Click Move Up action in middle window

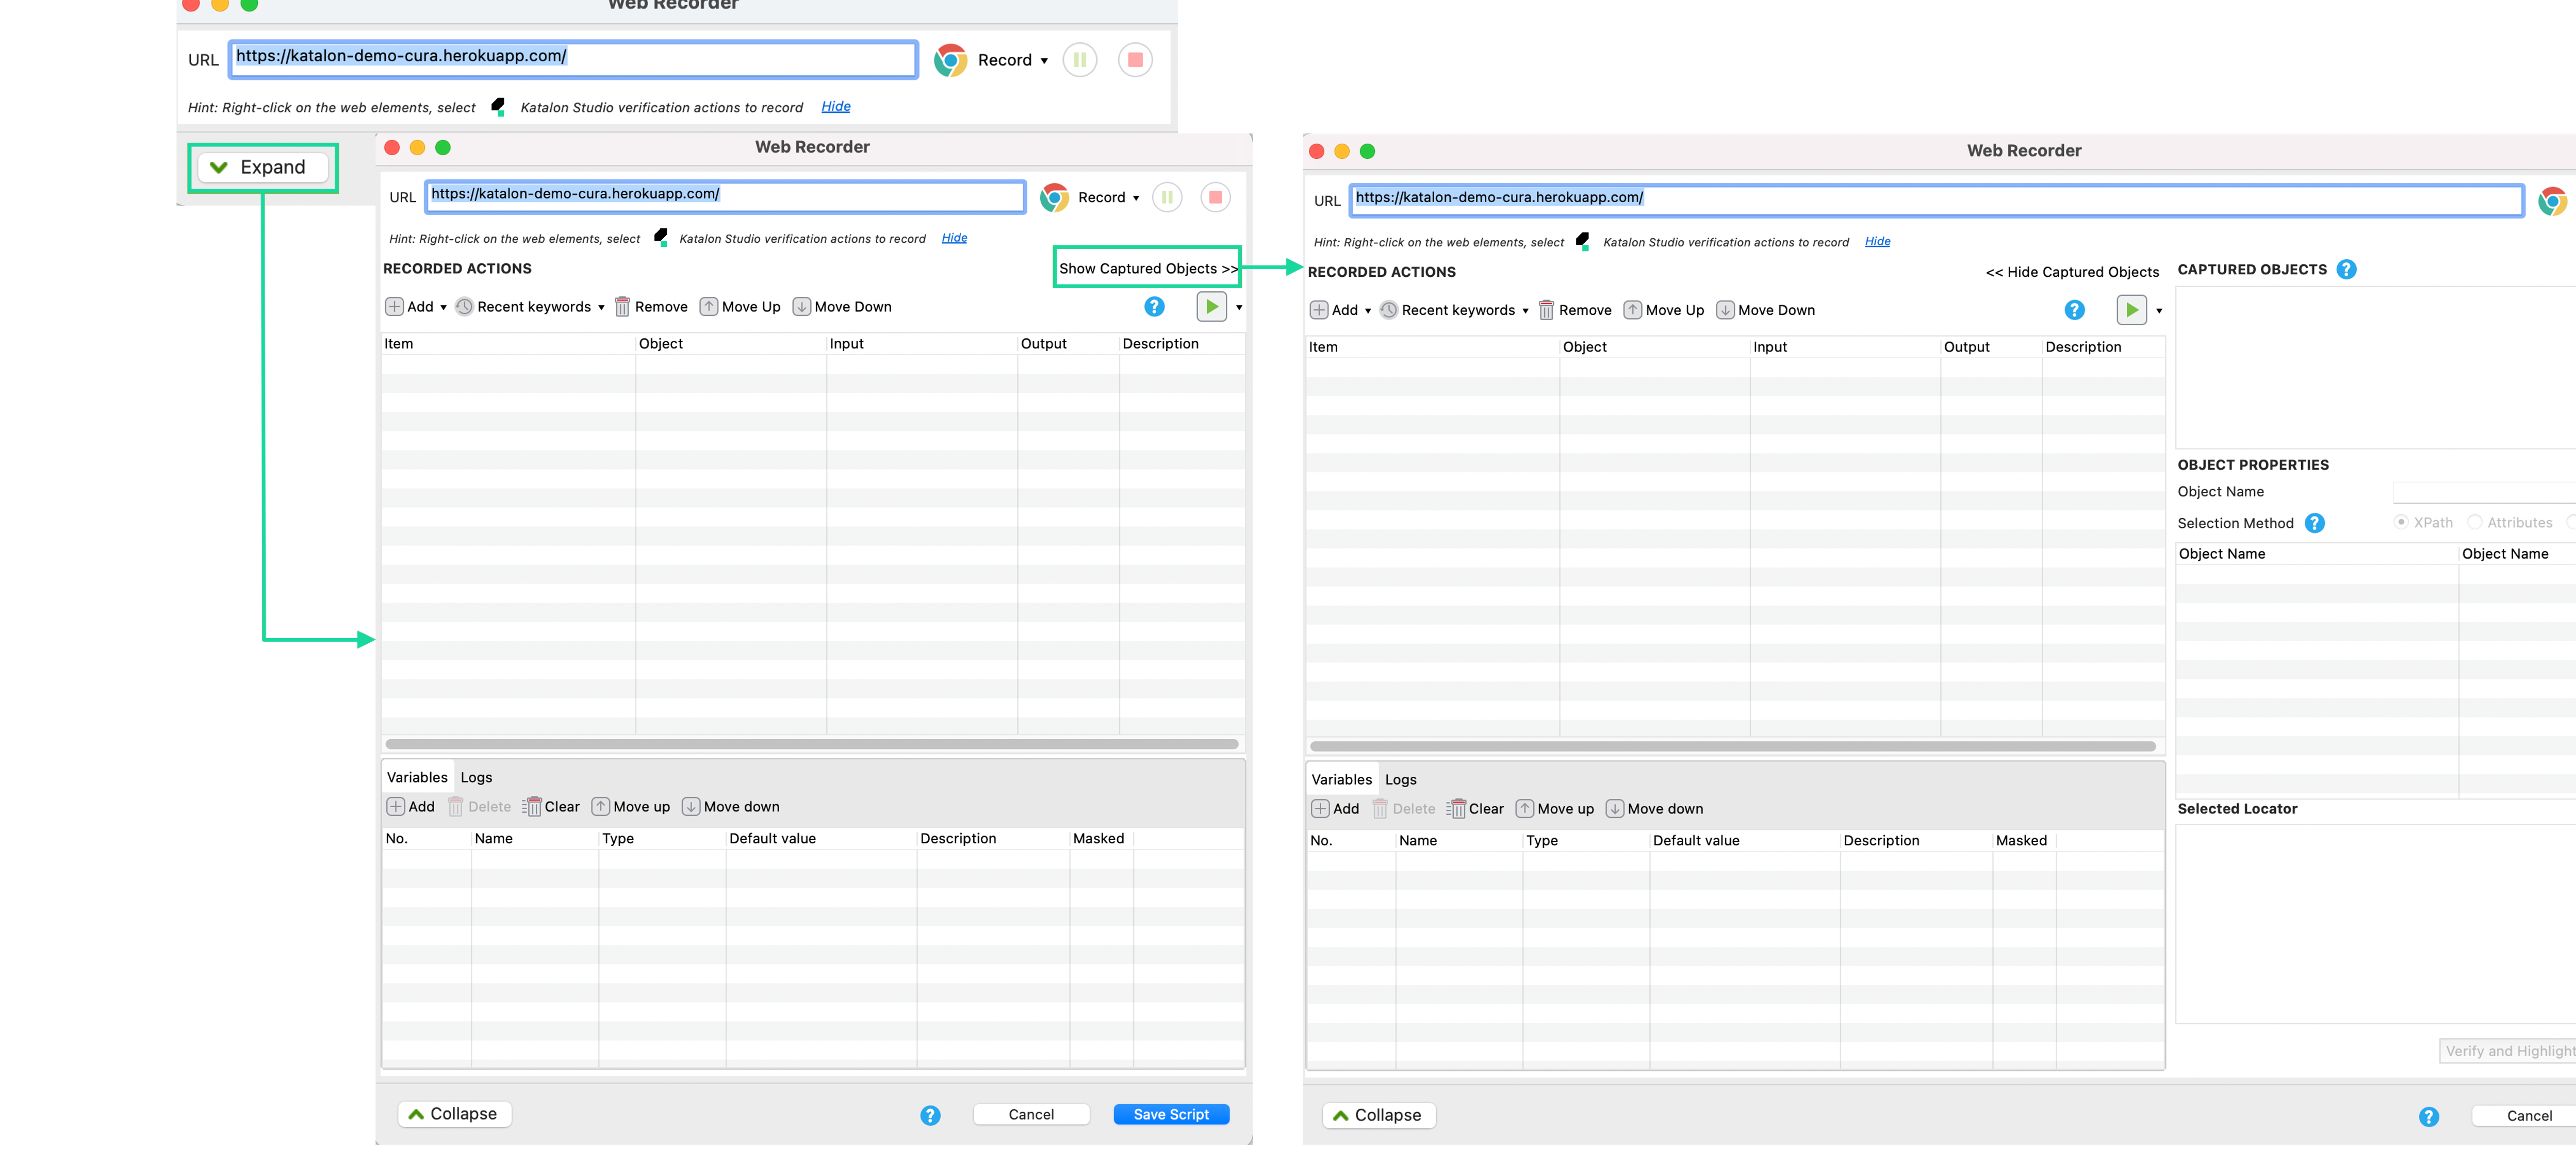740,307
